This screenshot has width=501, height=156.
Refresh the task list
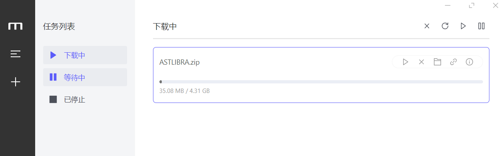click(x=445, y=26)
